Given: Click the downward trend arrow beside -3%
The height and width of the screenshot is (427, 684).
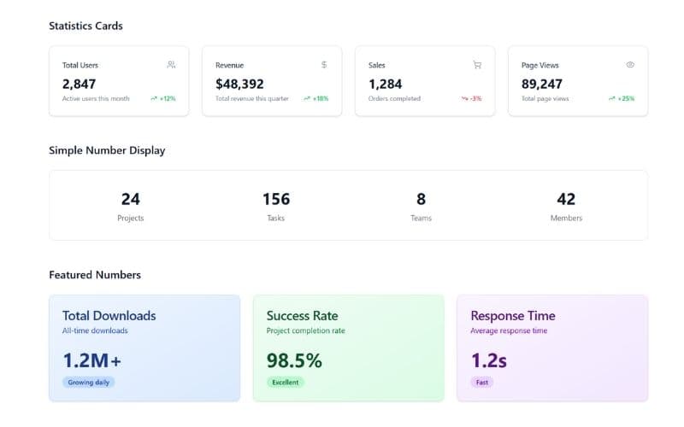Looking at the screenshot, I should [x=465, y=99].
